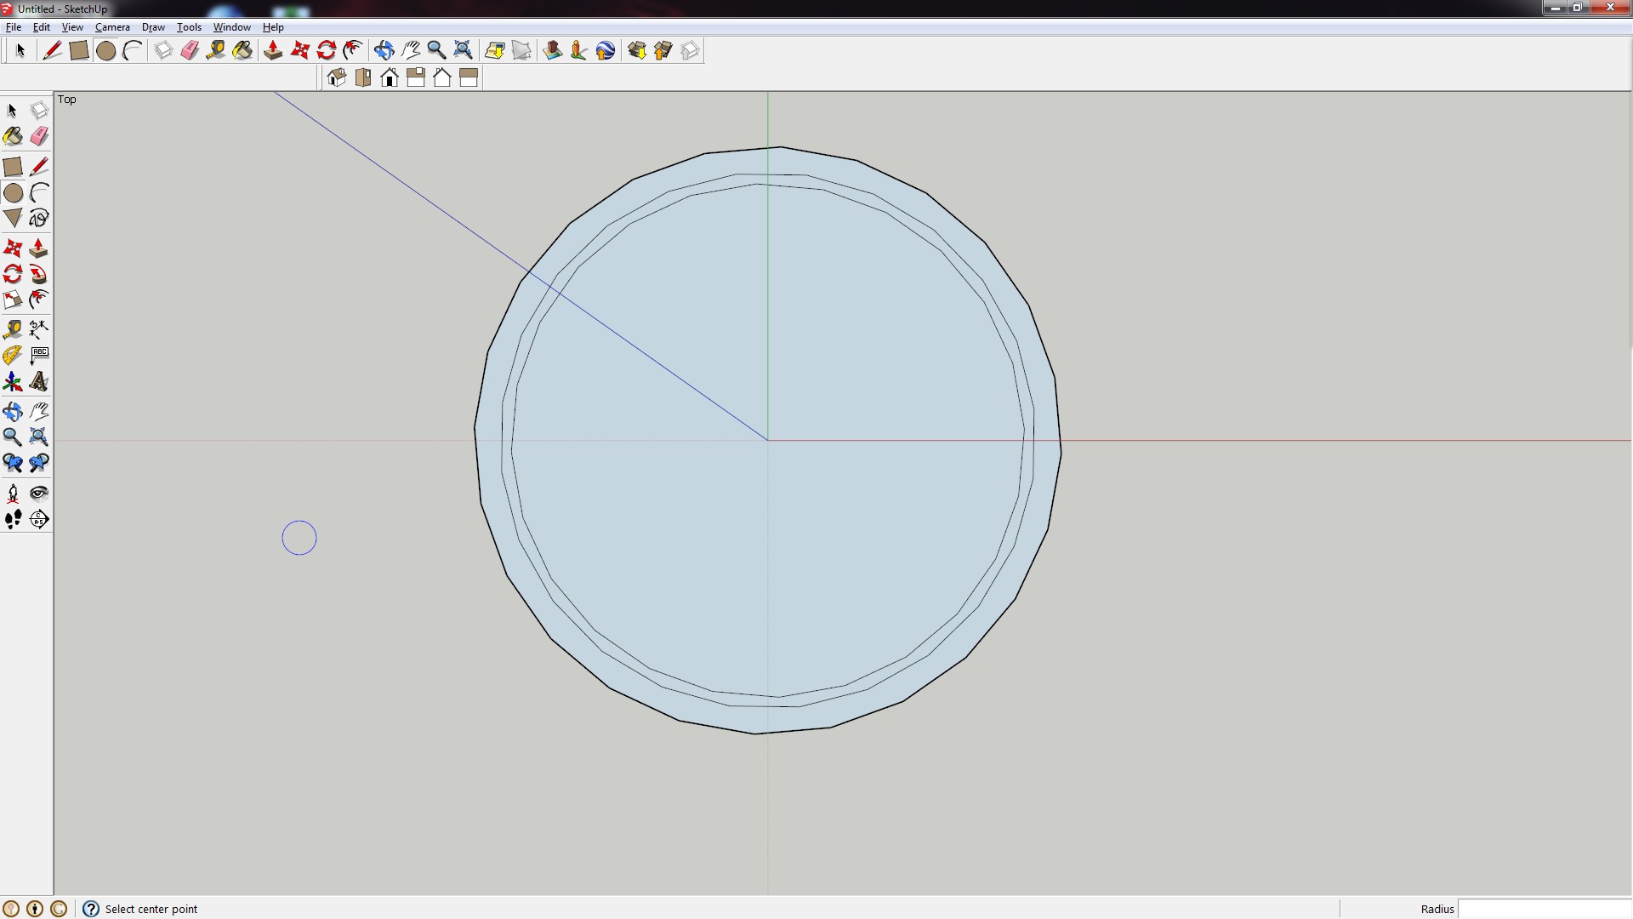Click the Get Models icon
Viewport: 1633px width, 919px height.
[637, 51]
